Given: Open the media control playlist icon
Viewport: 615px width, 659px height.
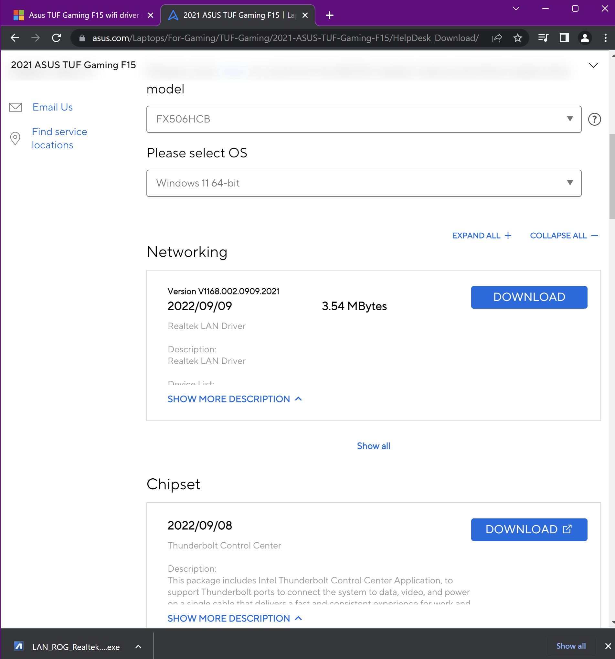Looking at the screenshot, I should tap(543, 38).
